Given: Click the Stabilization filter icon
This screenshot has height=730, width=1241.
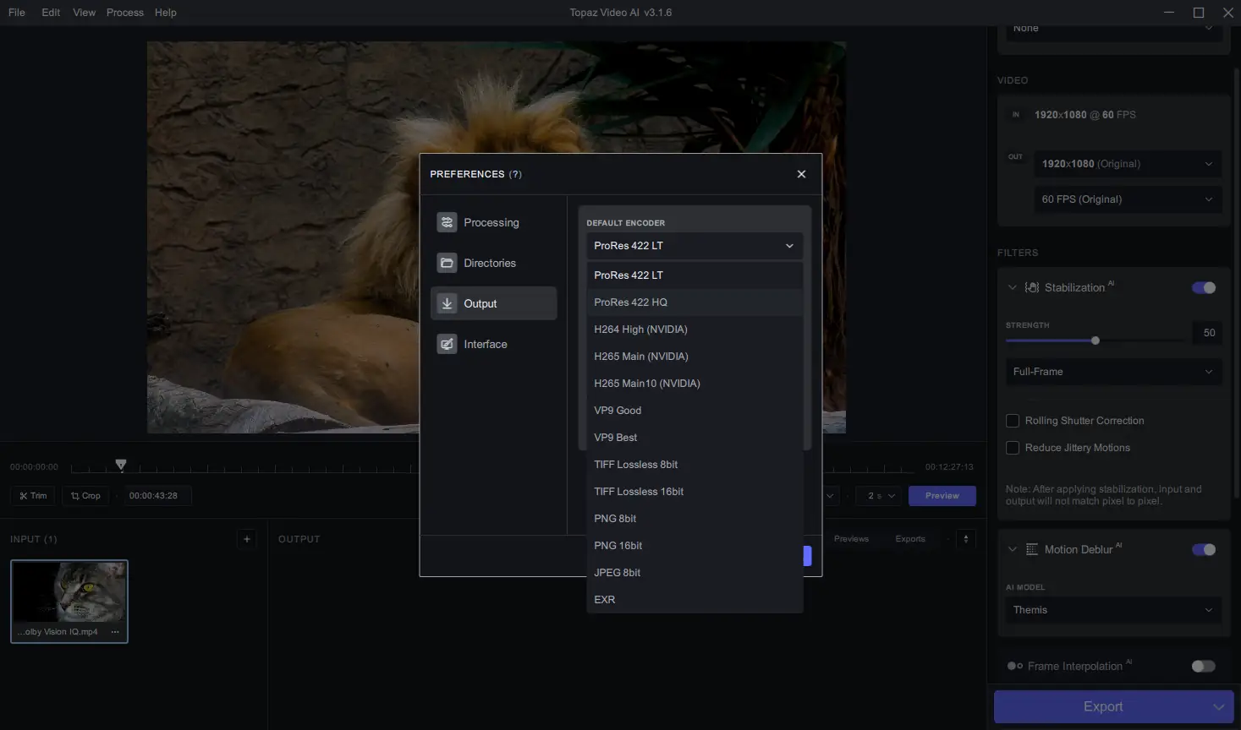Looking at the screenshot, I should (1032, 288).
